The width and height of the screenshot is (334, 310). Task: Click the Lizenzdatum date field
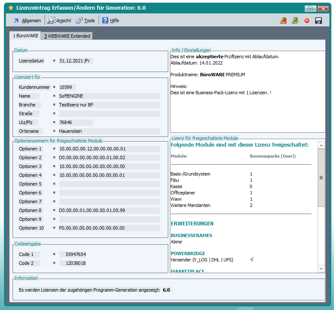(75, 61)
